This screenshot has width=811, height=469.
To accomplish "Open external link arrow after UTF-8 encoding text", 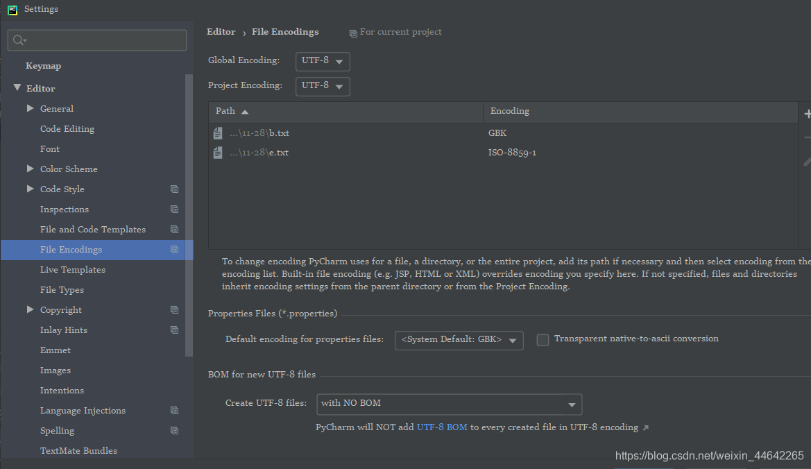I will pyautogui.click(x=645, y=427).
